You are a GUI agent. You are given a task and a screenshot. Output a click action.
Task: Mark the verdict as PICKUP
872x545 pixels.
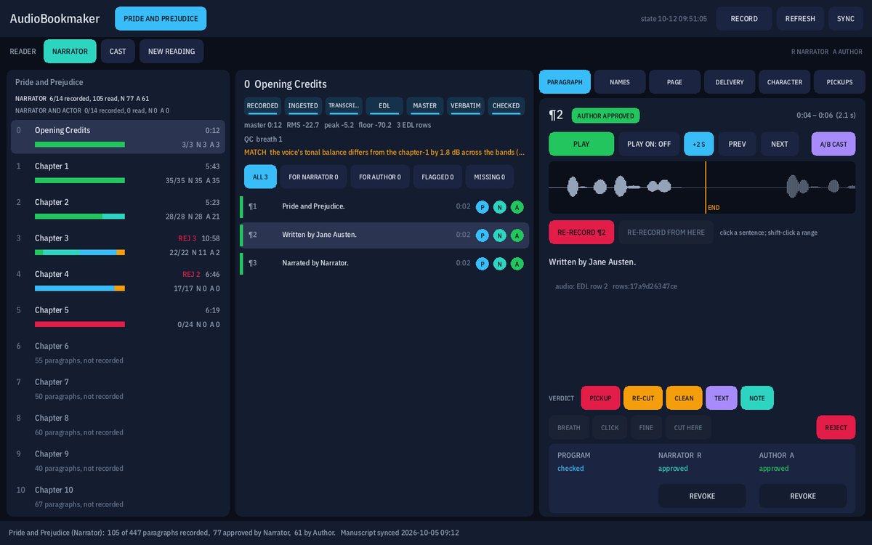click(600, 398)
